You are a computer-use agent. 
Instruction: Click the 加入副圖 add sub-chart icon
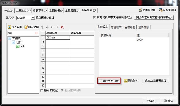pos(9,27)
